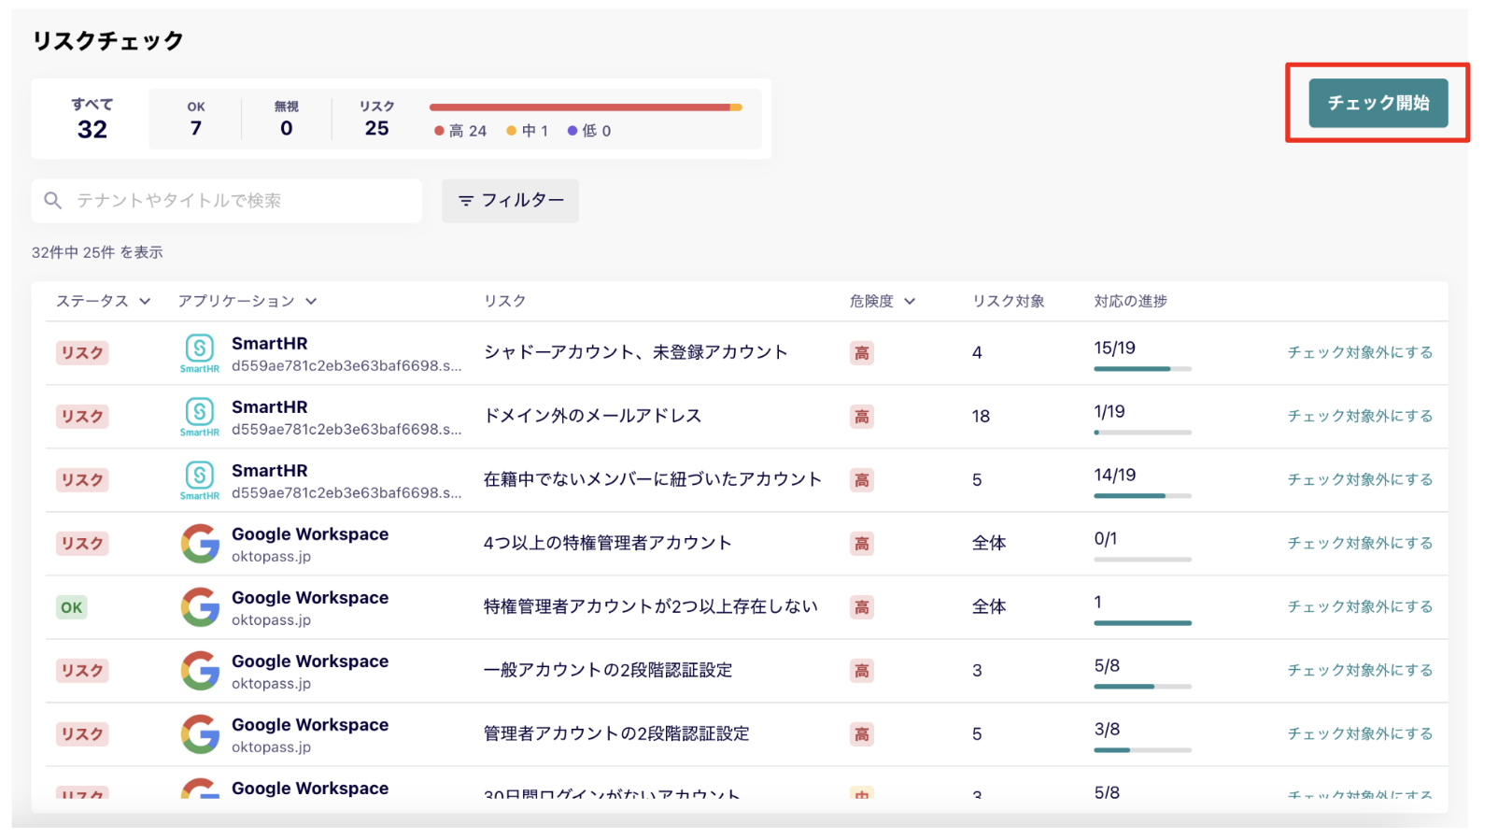Click the リスクチェック page title

pyautogui.click(x=107, y=41)
